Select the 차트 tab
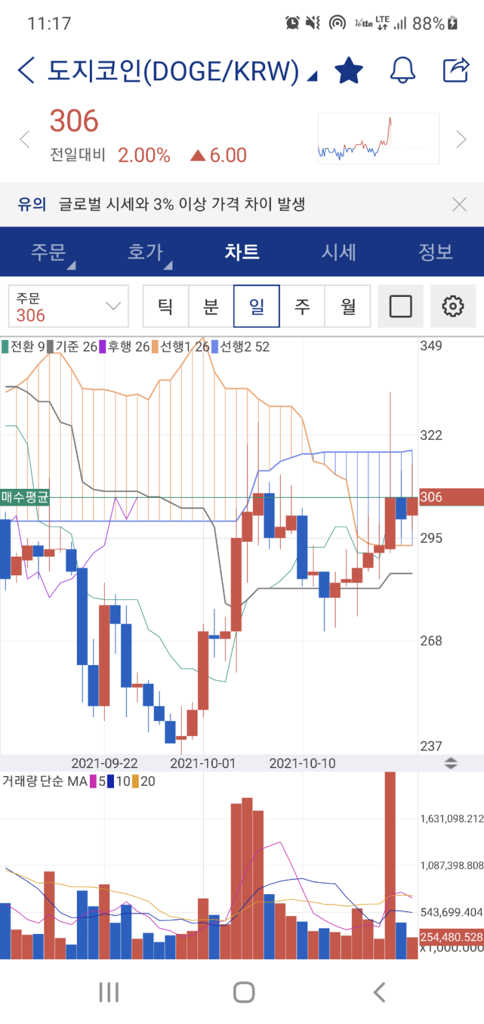Image resolution: width=484 pixels, height=1024 pixels. click(242, 252)
